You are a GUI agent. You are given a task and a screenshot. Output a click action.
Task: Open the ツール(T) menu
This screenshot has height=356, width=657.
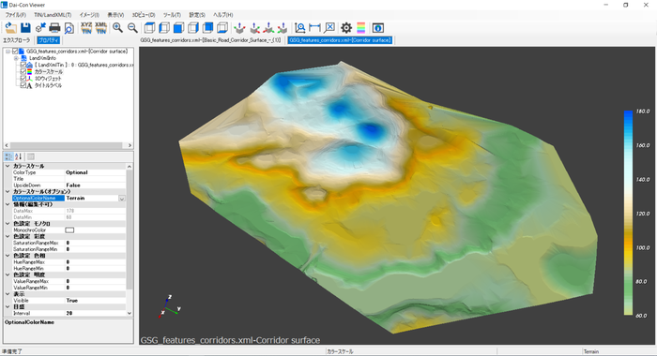click(172, 15)
